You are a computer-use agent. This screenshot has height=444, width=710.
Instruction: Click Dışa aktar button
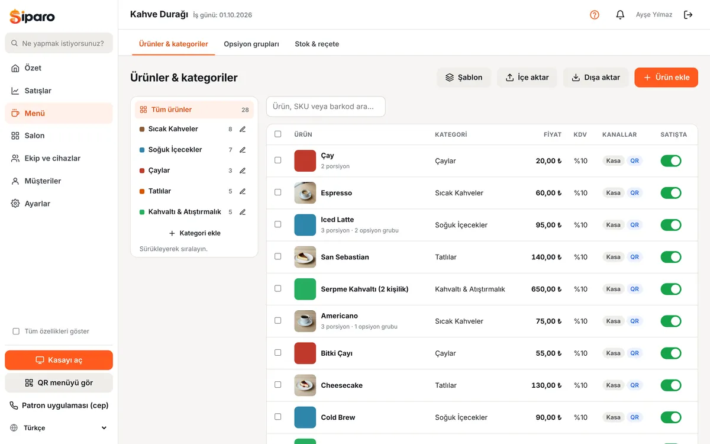[x=596, y=78]
